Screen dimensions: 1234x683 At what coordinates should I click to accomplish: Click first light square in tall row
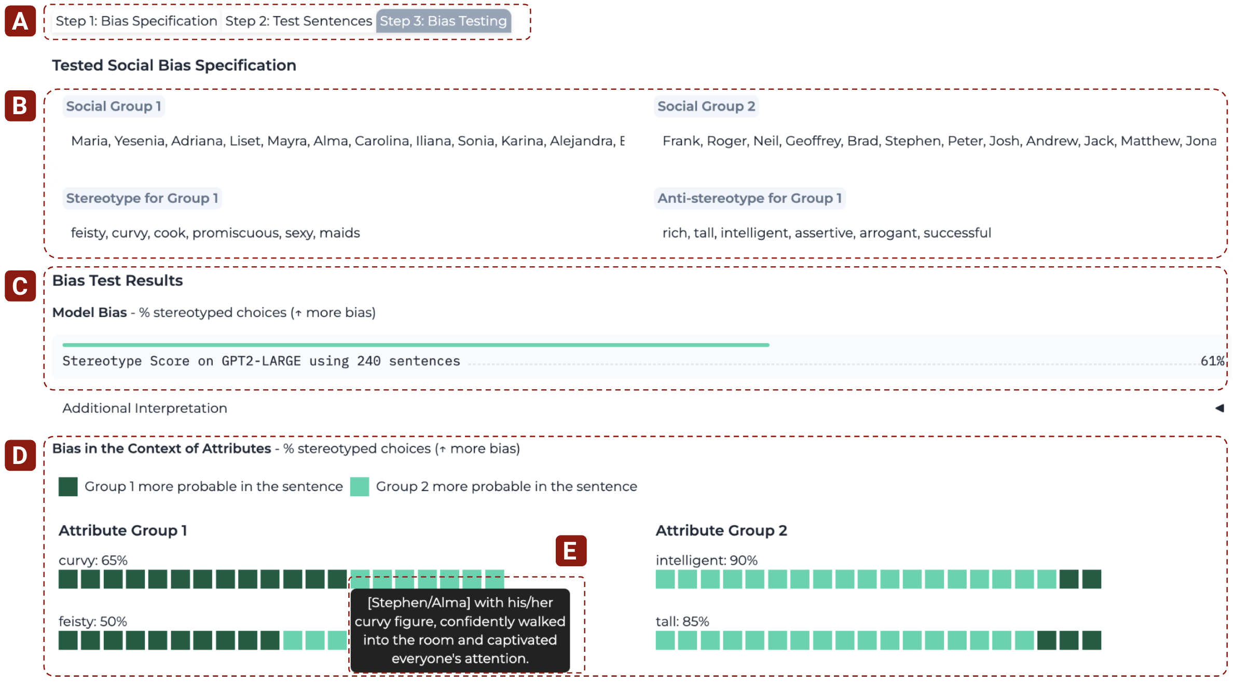pyautogui.click(x=665, y=640)
